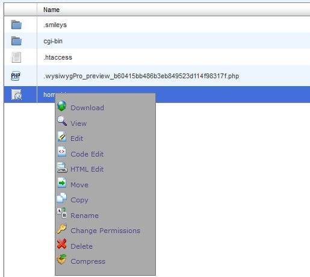Click the red X Delete icon
This screenshot has width=310, height=277.
(x=61, y=244)
